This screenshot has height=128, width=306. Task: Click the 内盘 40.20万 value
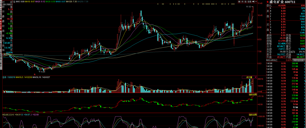click(x=300, y=57)
